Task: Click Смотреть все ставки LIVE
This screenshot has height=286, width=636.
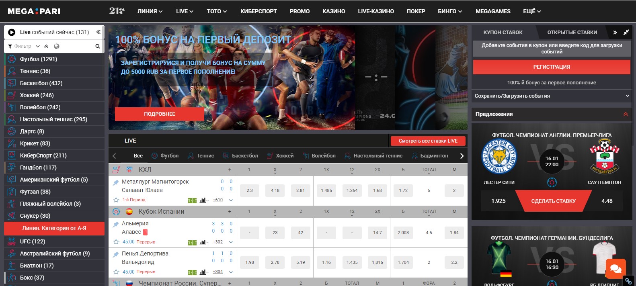Action: tap(428, 141)
